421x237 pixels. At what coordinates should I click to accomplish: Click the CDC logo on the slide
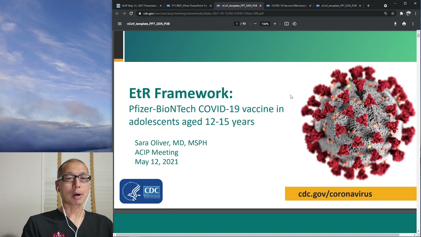141,191
